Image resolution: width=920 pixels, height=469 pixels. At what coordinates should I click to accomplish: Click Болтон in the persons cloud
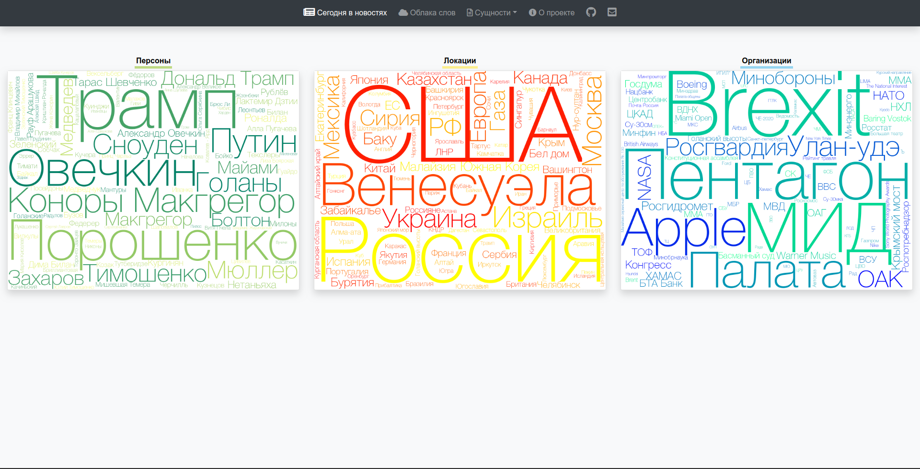241,220
